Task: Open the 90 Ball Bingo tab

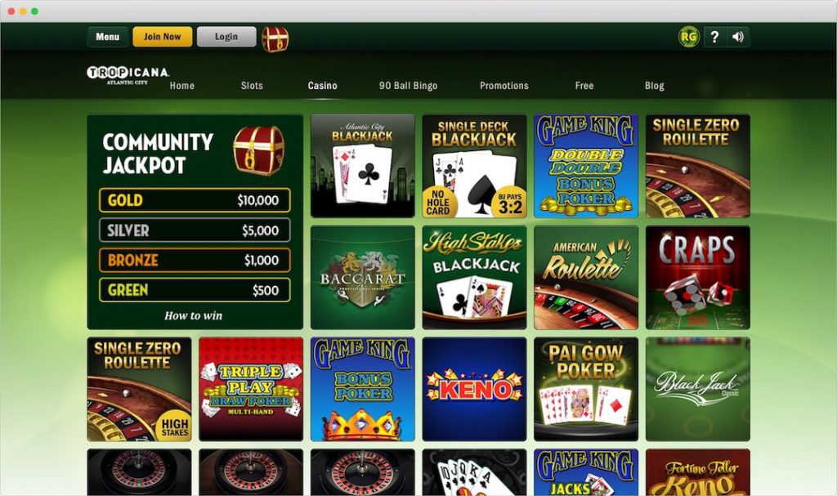Action: [409, 86]
